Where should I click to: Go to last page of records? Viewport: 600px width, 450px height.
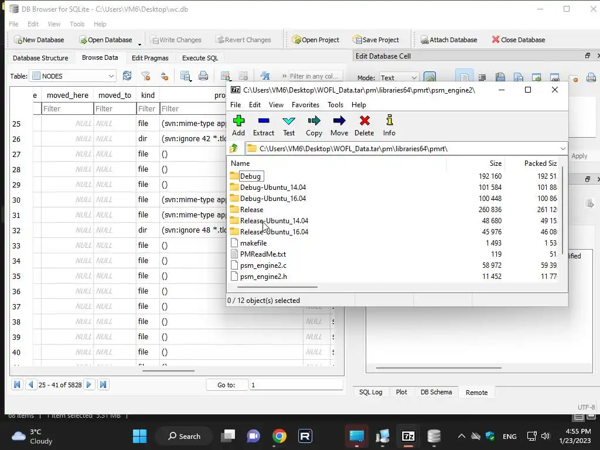pos(103,384)
